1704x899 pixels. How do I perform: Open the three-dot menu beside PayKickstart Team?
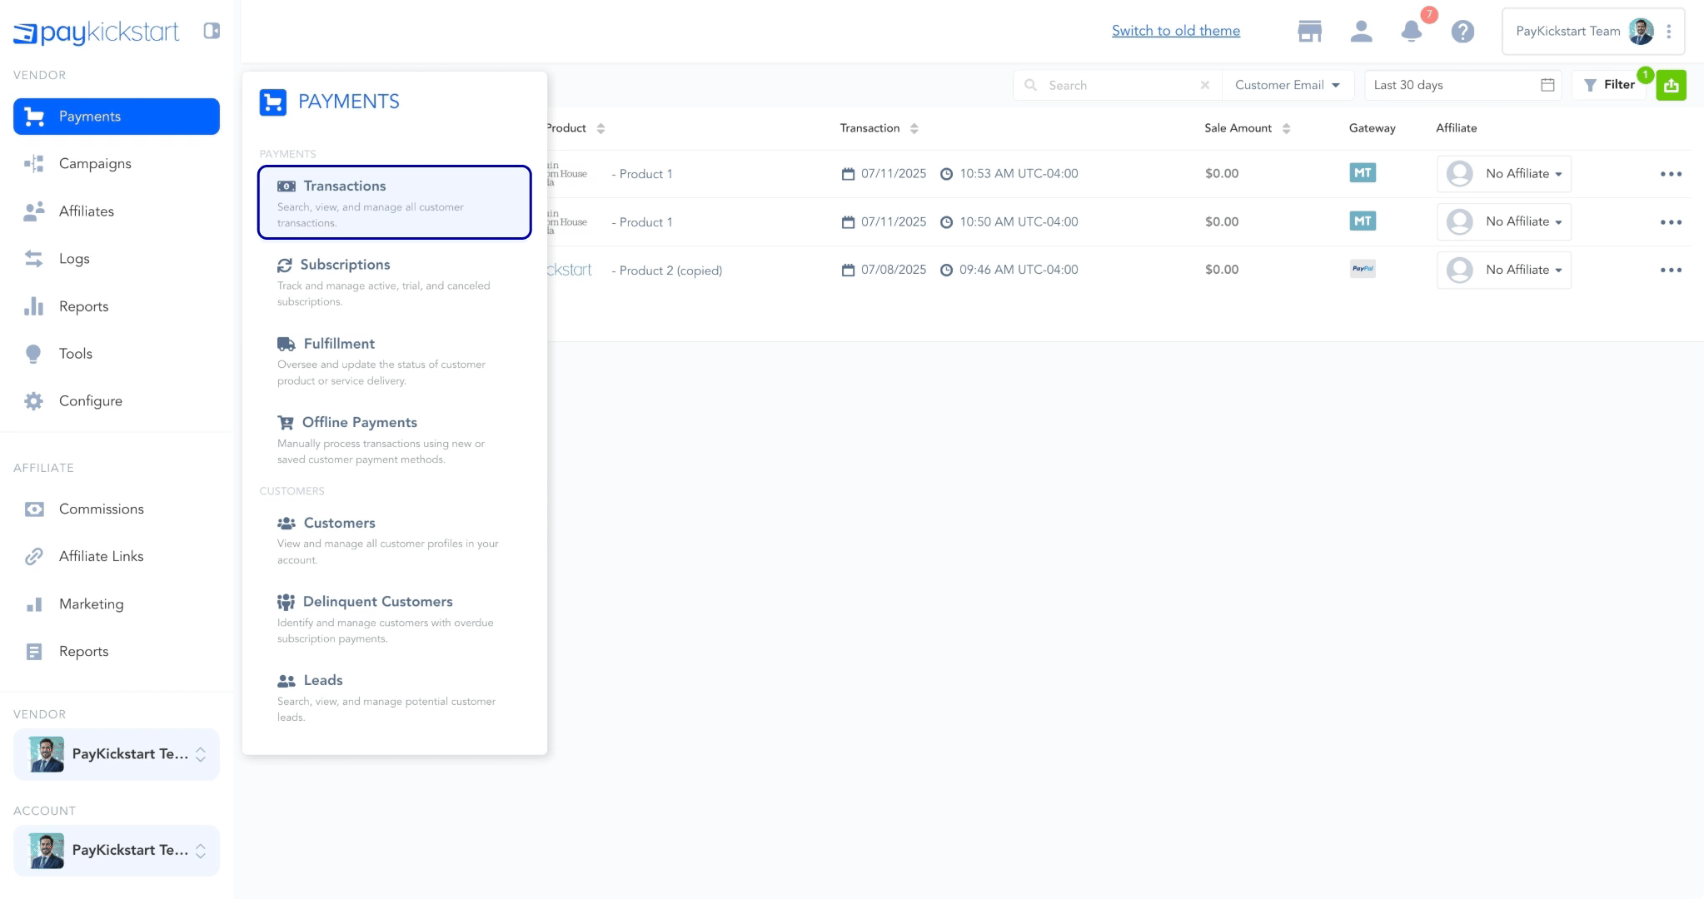tap(1669, 32)
